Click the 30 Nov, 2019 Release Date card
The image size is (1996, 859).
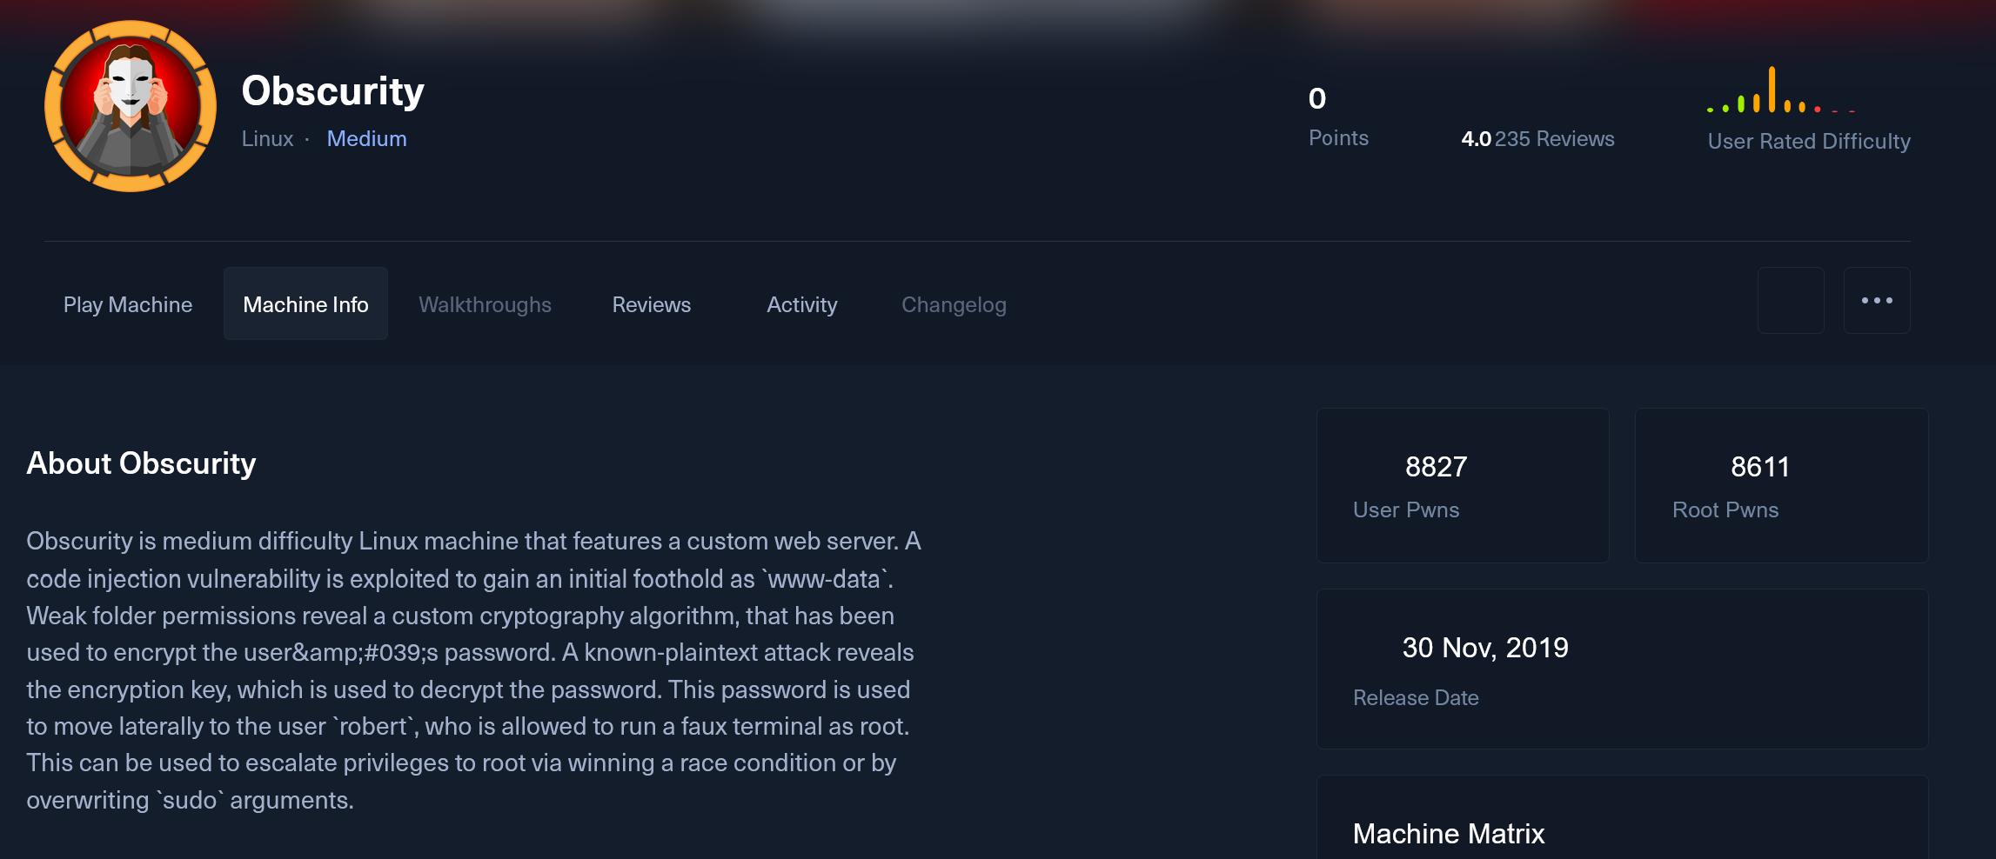(1622, 669)
